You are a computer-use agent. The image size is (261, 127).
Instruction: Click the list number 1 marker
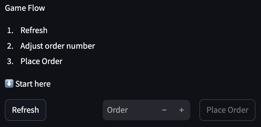(x=10, y=30)
